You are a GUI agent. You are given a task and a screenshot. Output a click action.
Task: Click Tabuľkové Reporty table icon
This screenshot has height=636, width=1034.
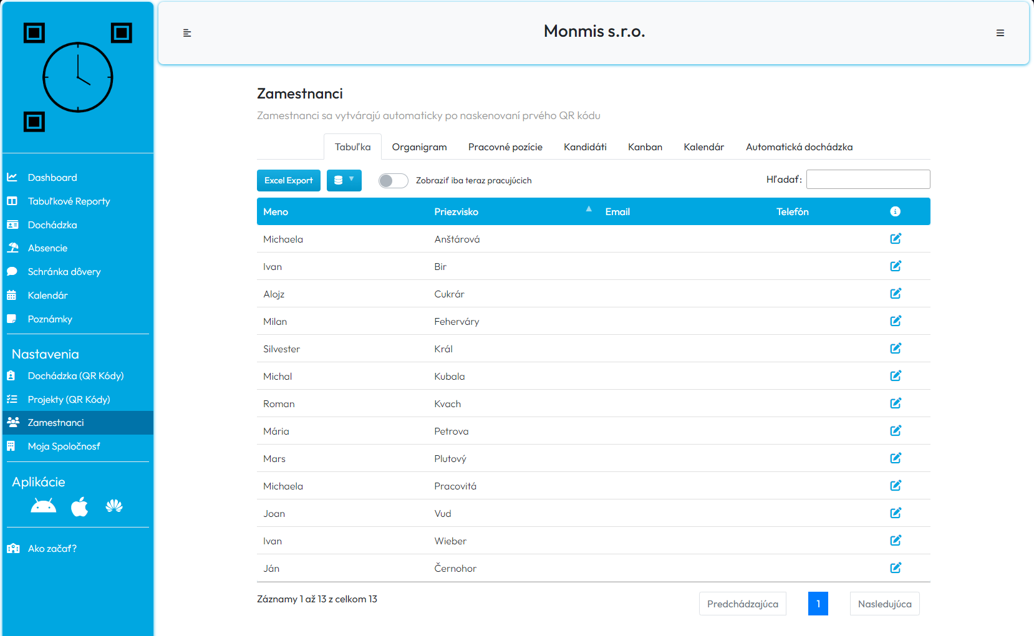(x=12, y=201)
